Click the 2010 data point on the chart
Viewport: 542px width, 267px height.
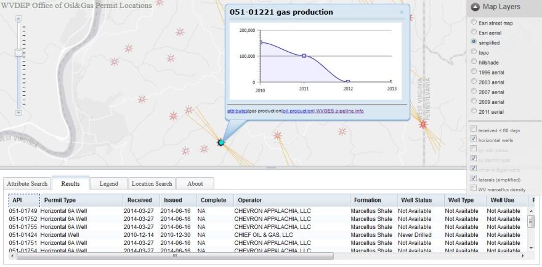261,42
